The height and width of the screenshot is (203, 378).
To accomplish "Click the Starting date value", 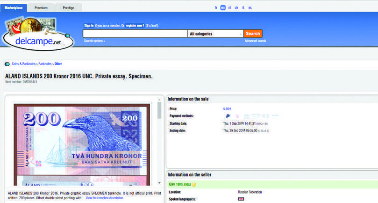I will pyautogui.click(x=245, y=123).
